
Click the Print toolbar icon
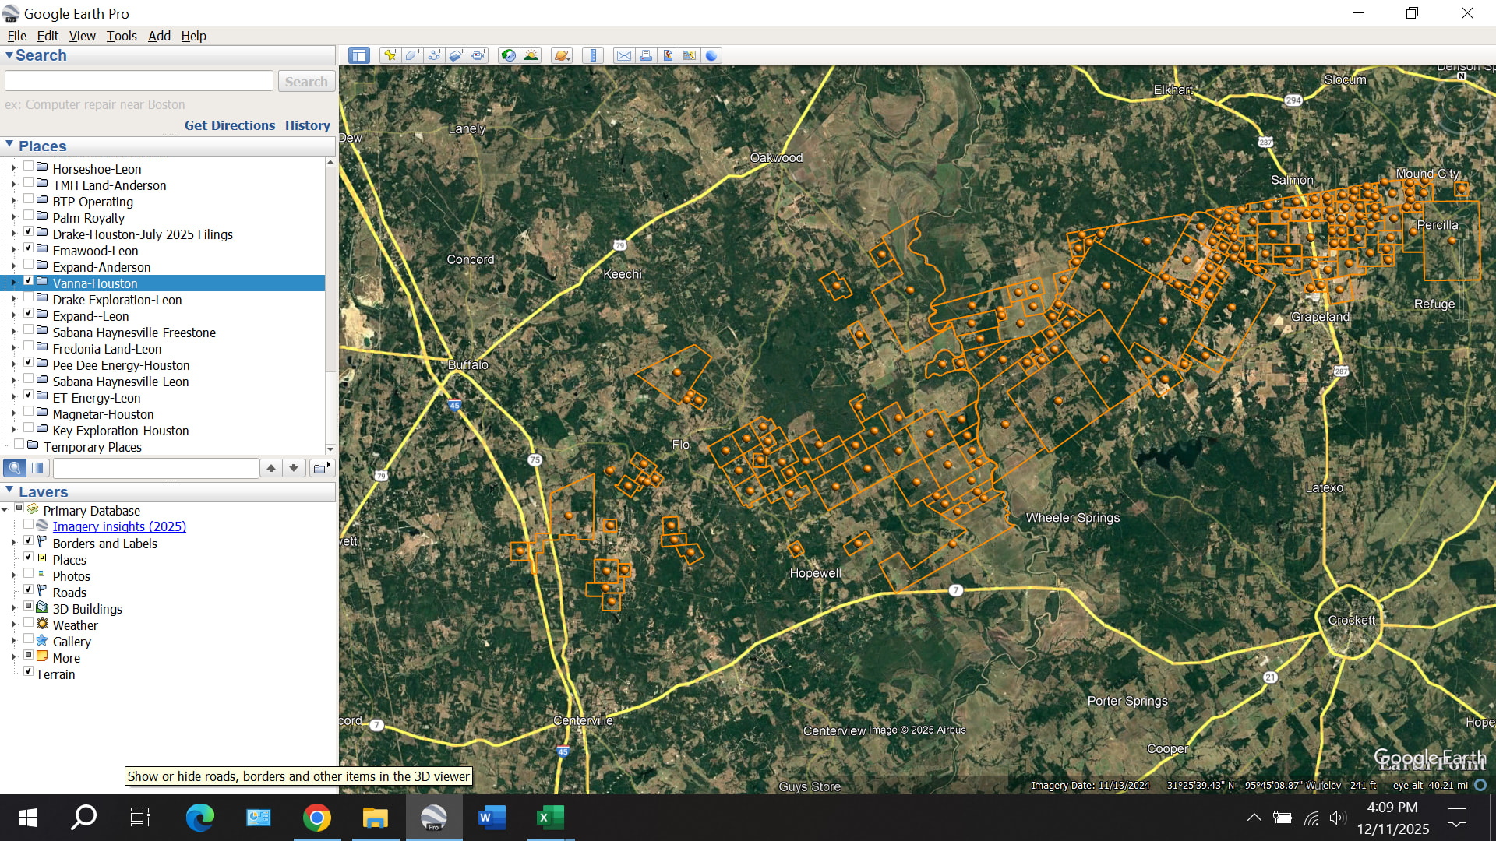click(x=646, y=55)
